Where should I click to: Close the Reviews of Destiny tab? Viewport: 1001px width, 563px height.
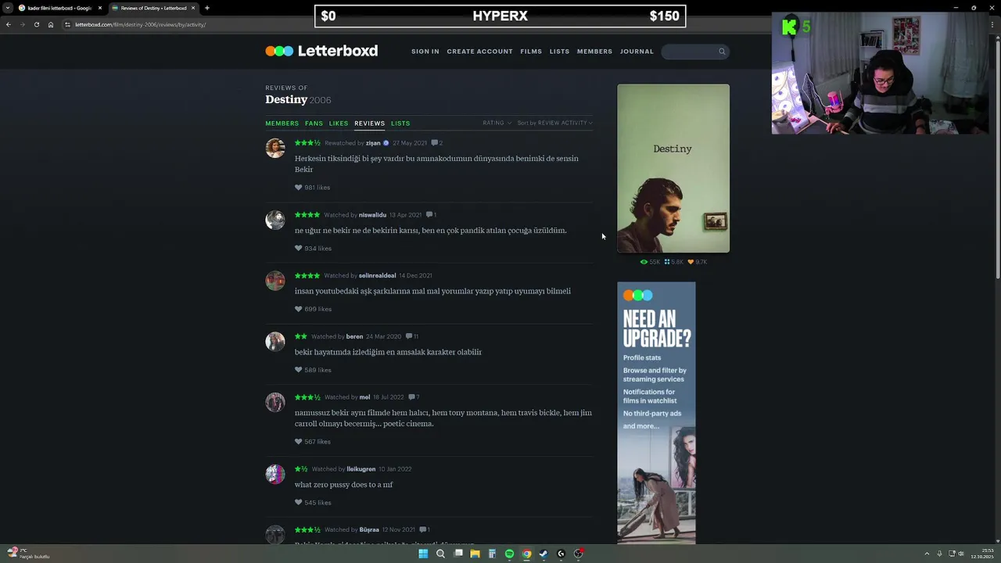click(x=192, y=8)
